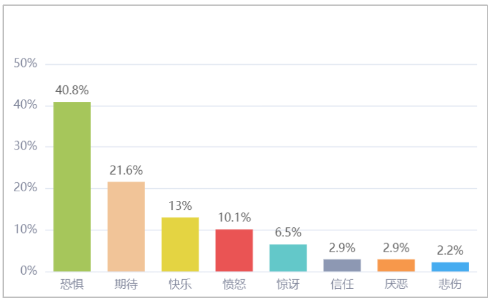The image size is (492, 303).
Task: Click the 40.8% value label
Action: 72,90
